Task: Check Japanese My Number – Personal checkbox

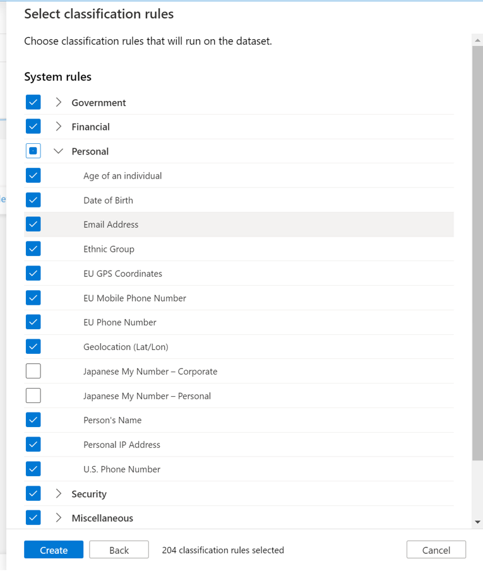Action: click(x=33, y=395)
